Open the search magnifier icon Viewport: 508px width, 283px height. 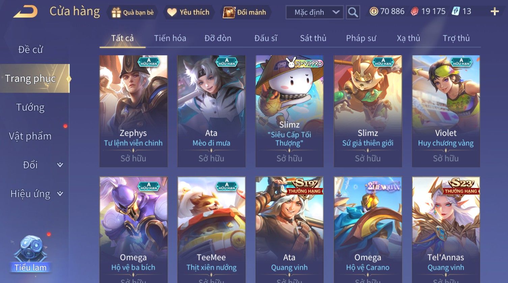[x=353, y=12]
